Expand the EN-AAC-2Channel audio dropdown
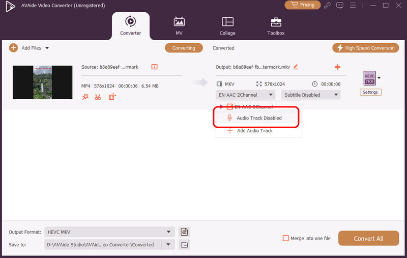The image size is (407, 258). coord(245,95)
